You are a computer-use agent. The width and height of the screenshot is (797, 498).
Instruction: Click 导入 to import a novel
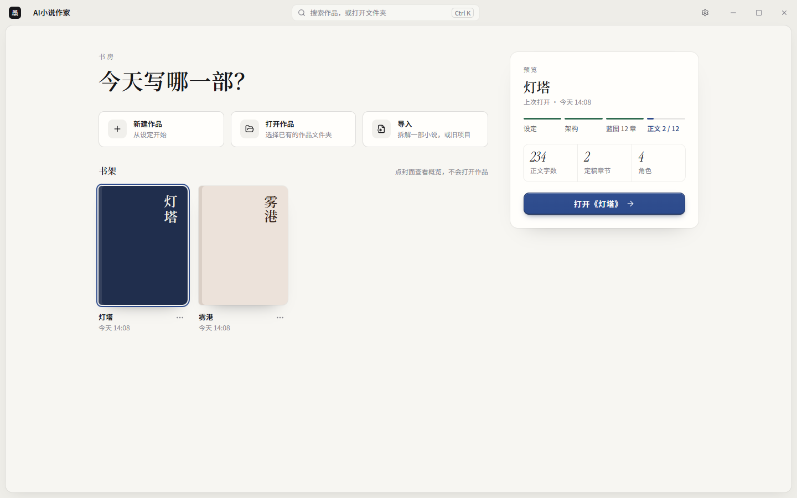click(425, 129)
